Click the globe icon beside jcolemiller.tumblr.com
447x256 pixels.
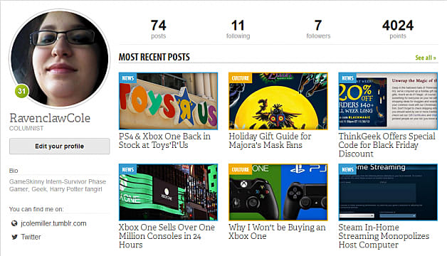coord(14,223)
